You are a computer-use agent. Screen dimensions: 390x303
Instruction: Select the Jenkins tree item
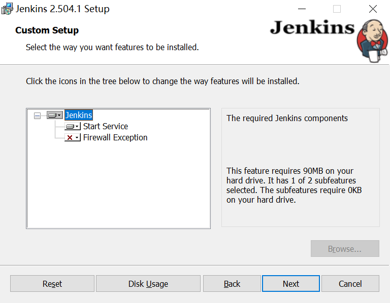(79, 115)
